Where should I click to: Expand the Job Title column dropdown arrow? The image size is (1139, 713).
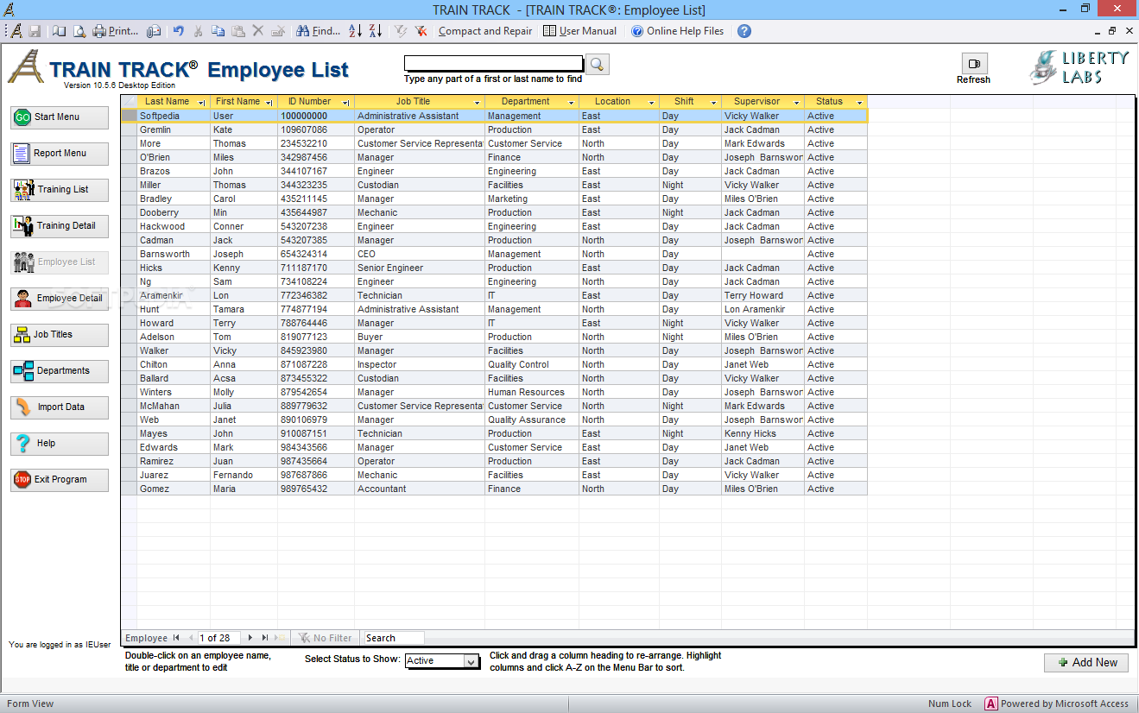[477, 103]
